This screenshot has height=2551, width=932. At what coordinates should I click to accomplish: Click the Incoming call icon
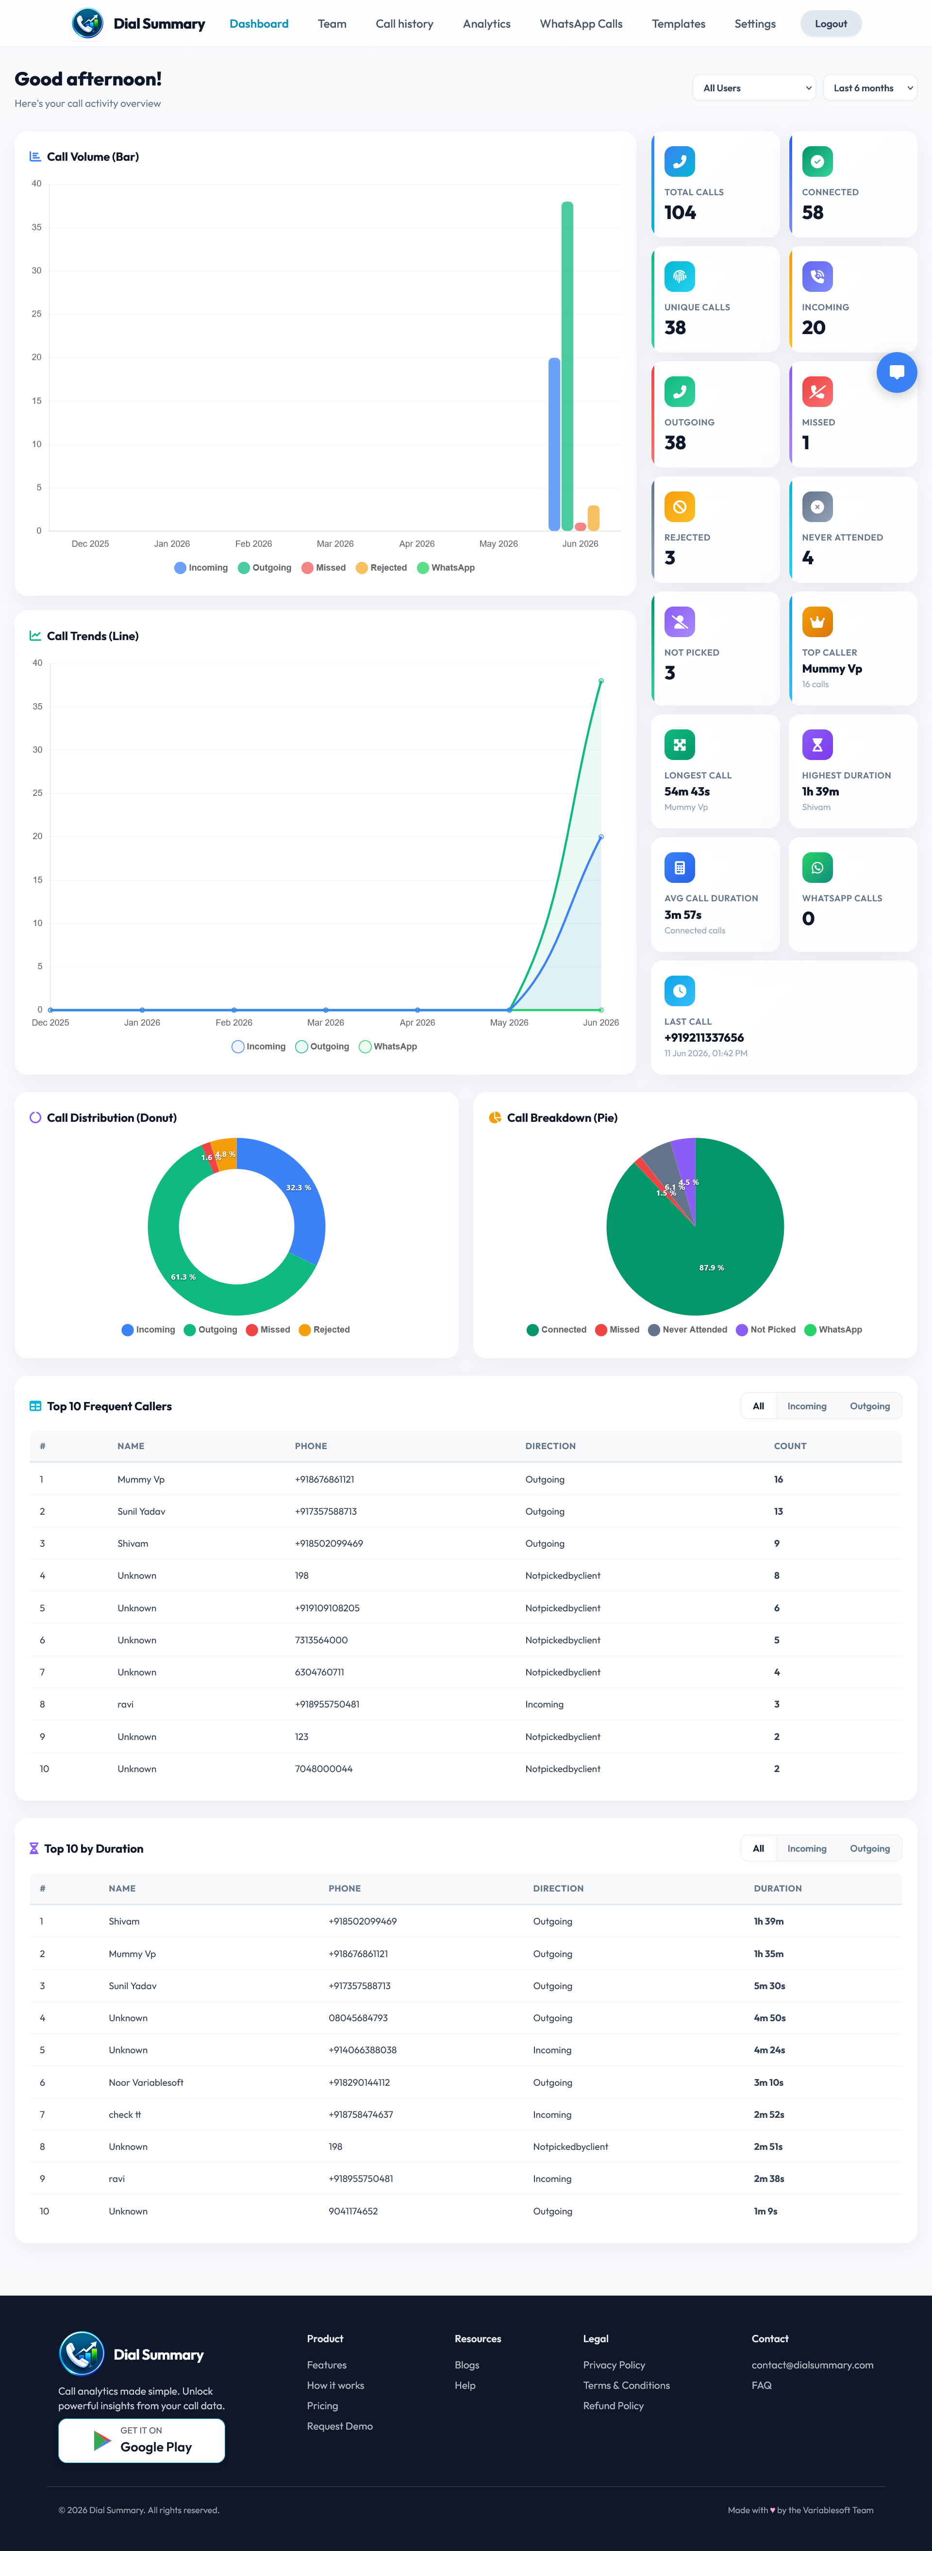[817, 276]
